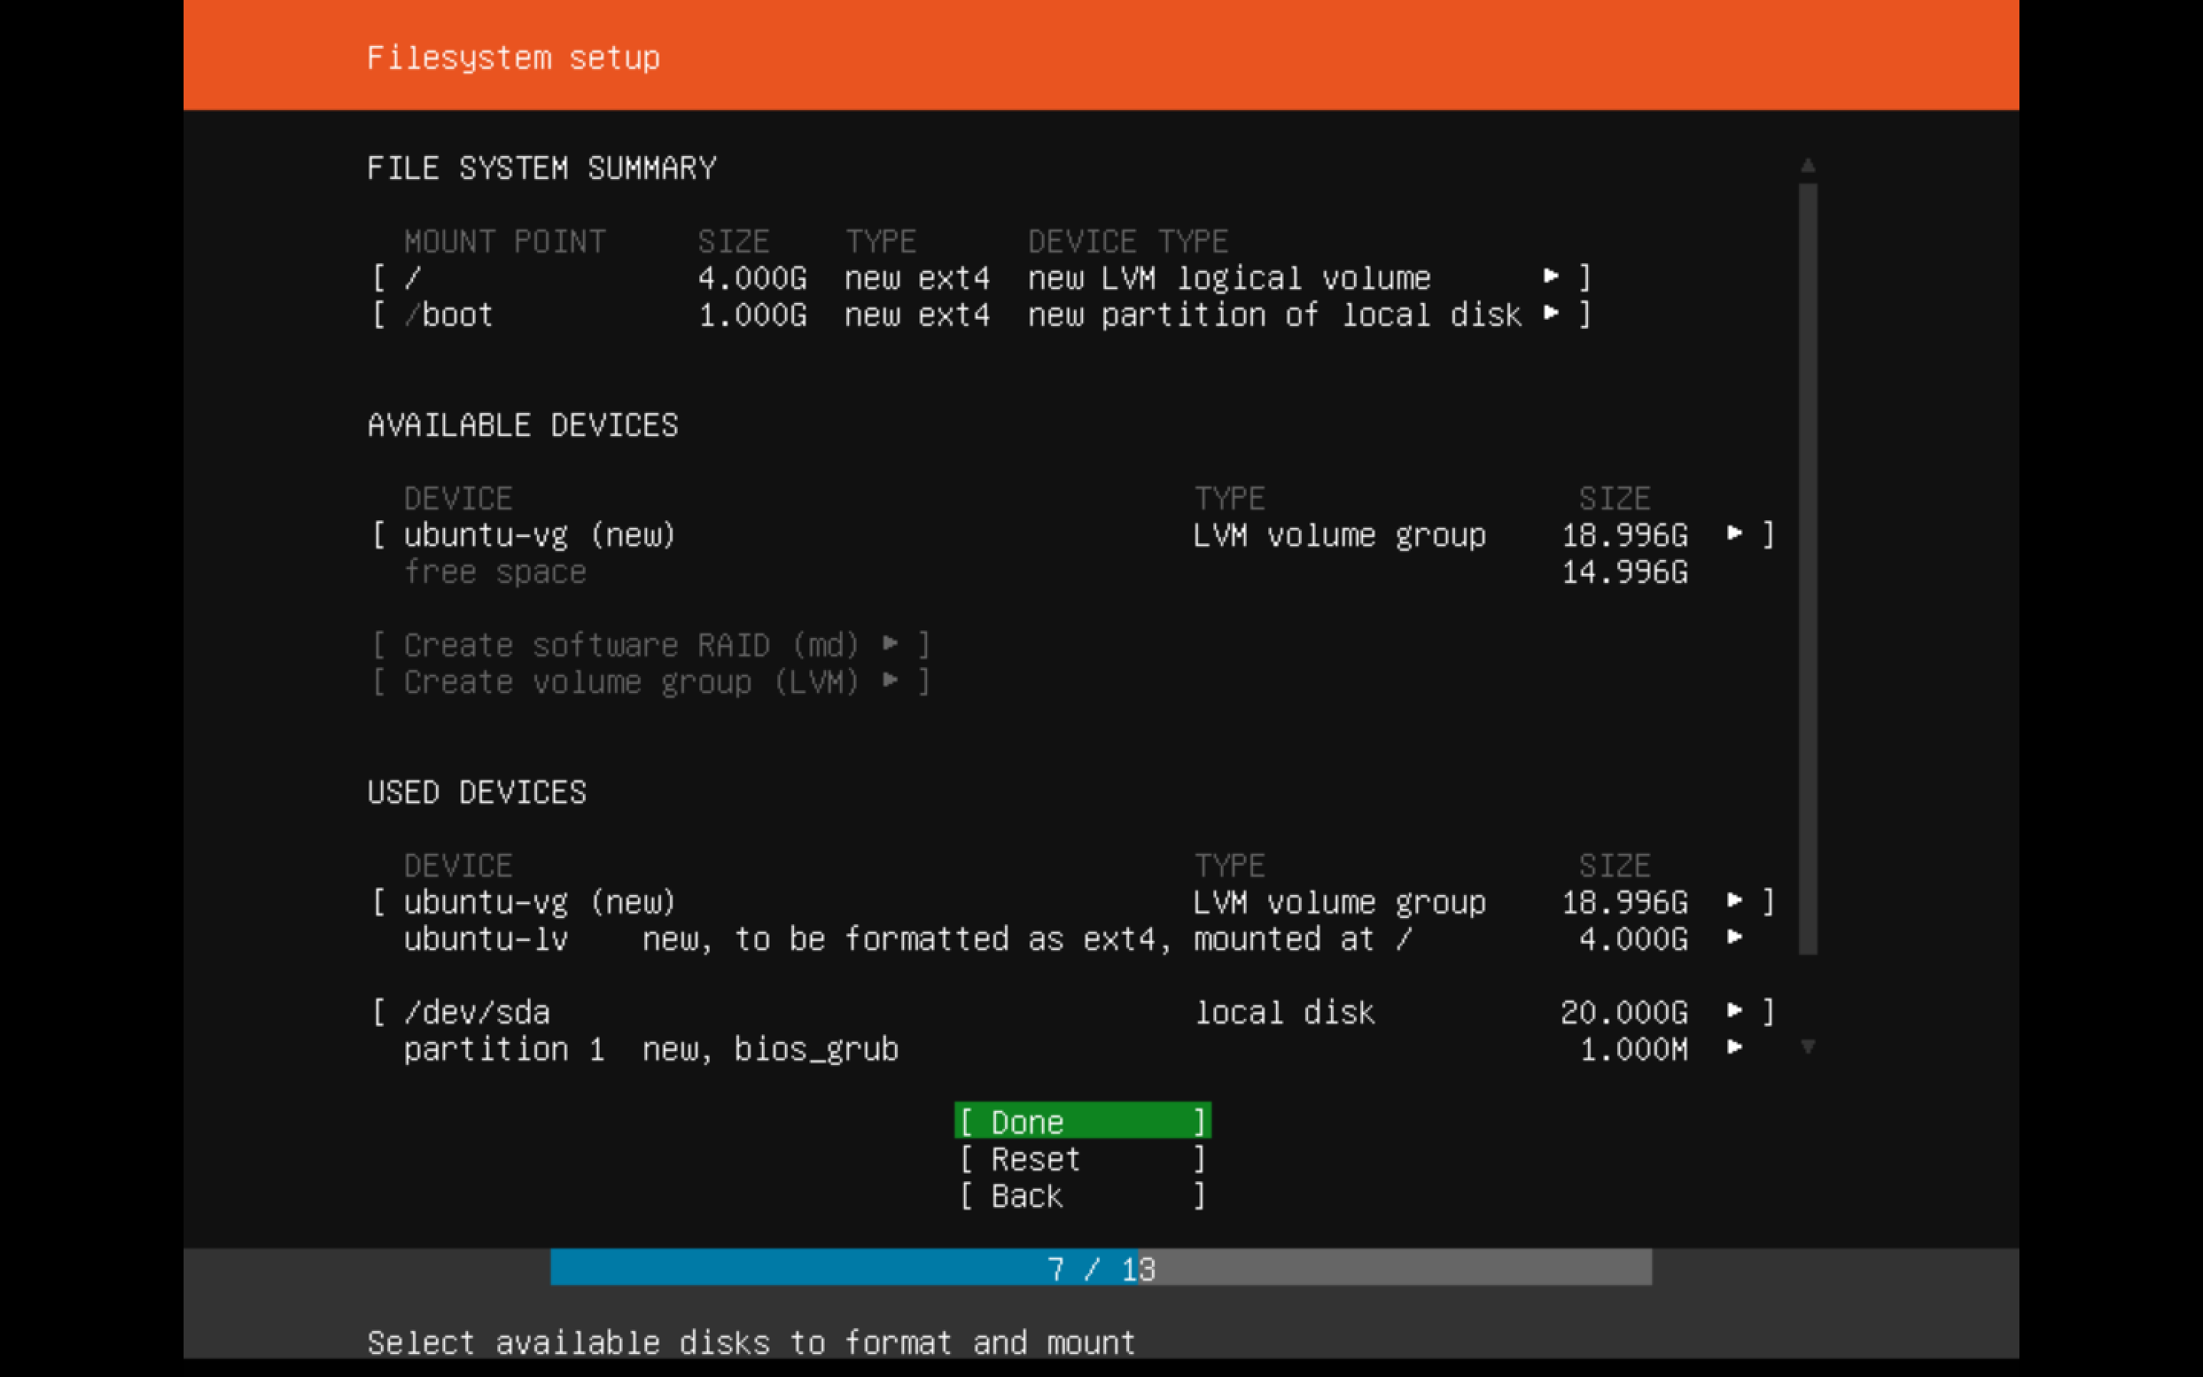Go to previous screen with Back
The image size is (2203, 1377).
pos(1082,1195)
